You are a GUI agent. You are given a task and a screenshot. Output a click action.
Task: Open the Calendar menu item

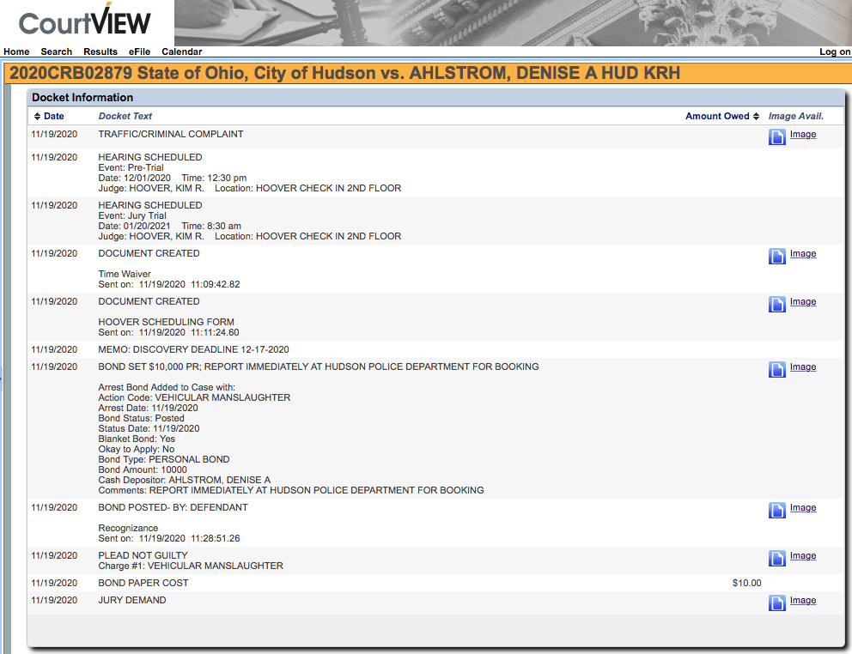(x=181, y=51)
